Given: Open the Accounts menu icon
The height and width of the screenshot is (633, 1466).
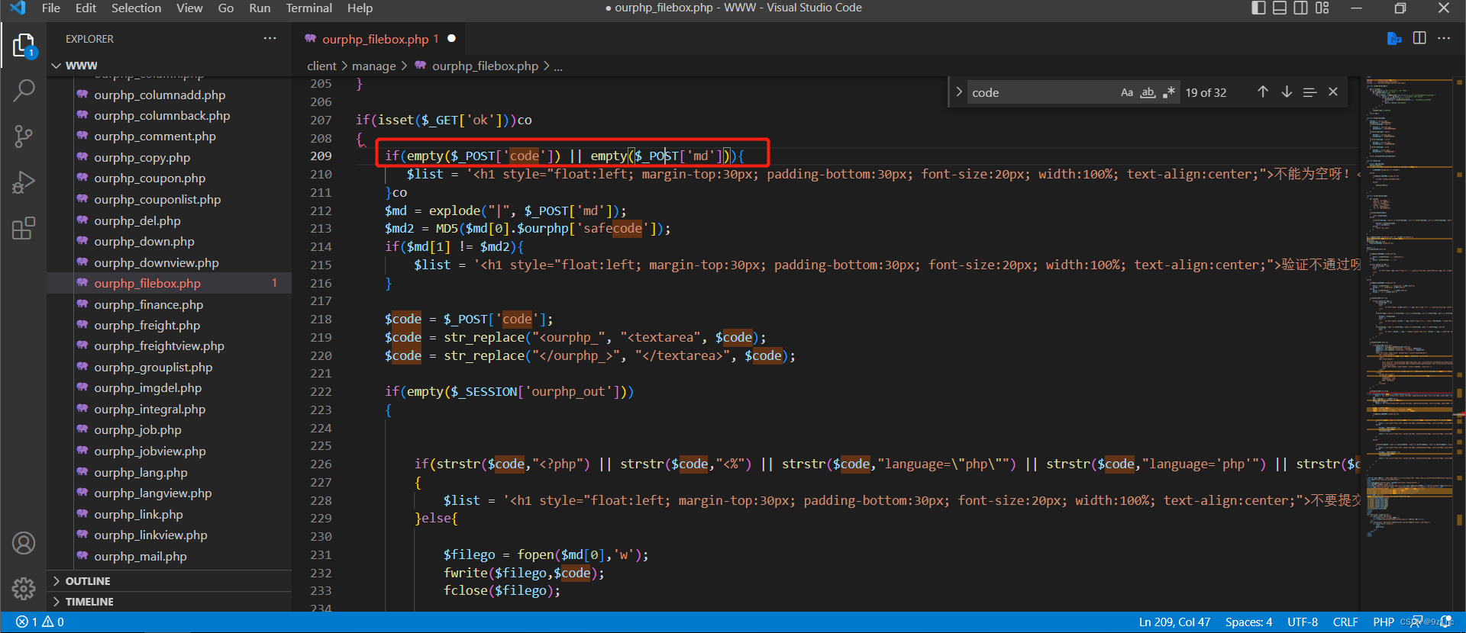Looking at the screenshot, I should tap(24, 543).
